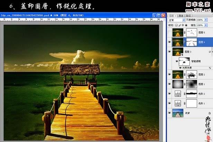Click mask link icon on 色阶 2
The width and height of the screenshot is (213, 142).
[x=185, y=94]
